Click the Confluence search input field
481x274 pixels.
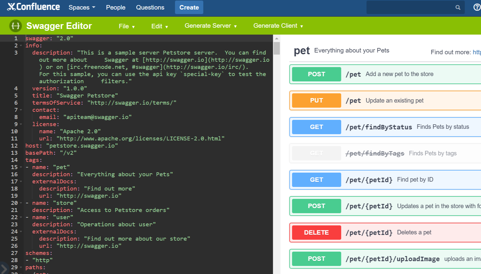point(410,7)
